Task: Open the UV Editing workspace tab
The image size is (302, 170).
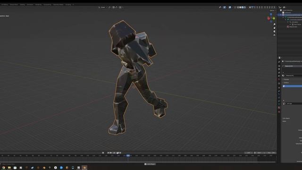Action: click(4, 5)
